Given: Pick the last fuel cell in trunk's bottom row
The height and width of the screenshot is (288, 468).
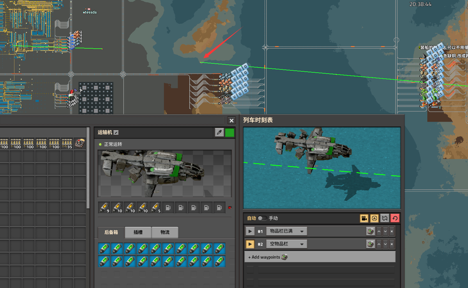Looking at the screenshot, I should coord(219,261).
